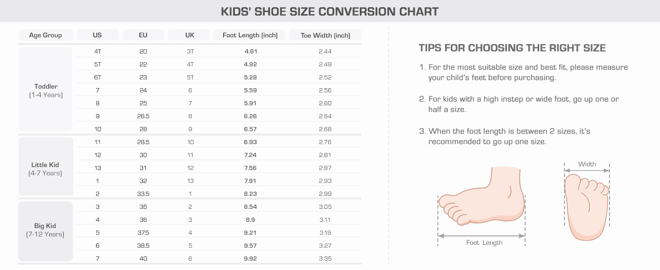
Task: Click the Big Kid (7-12 Years) group
Action: tap(45, 230)
